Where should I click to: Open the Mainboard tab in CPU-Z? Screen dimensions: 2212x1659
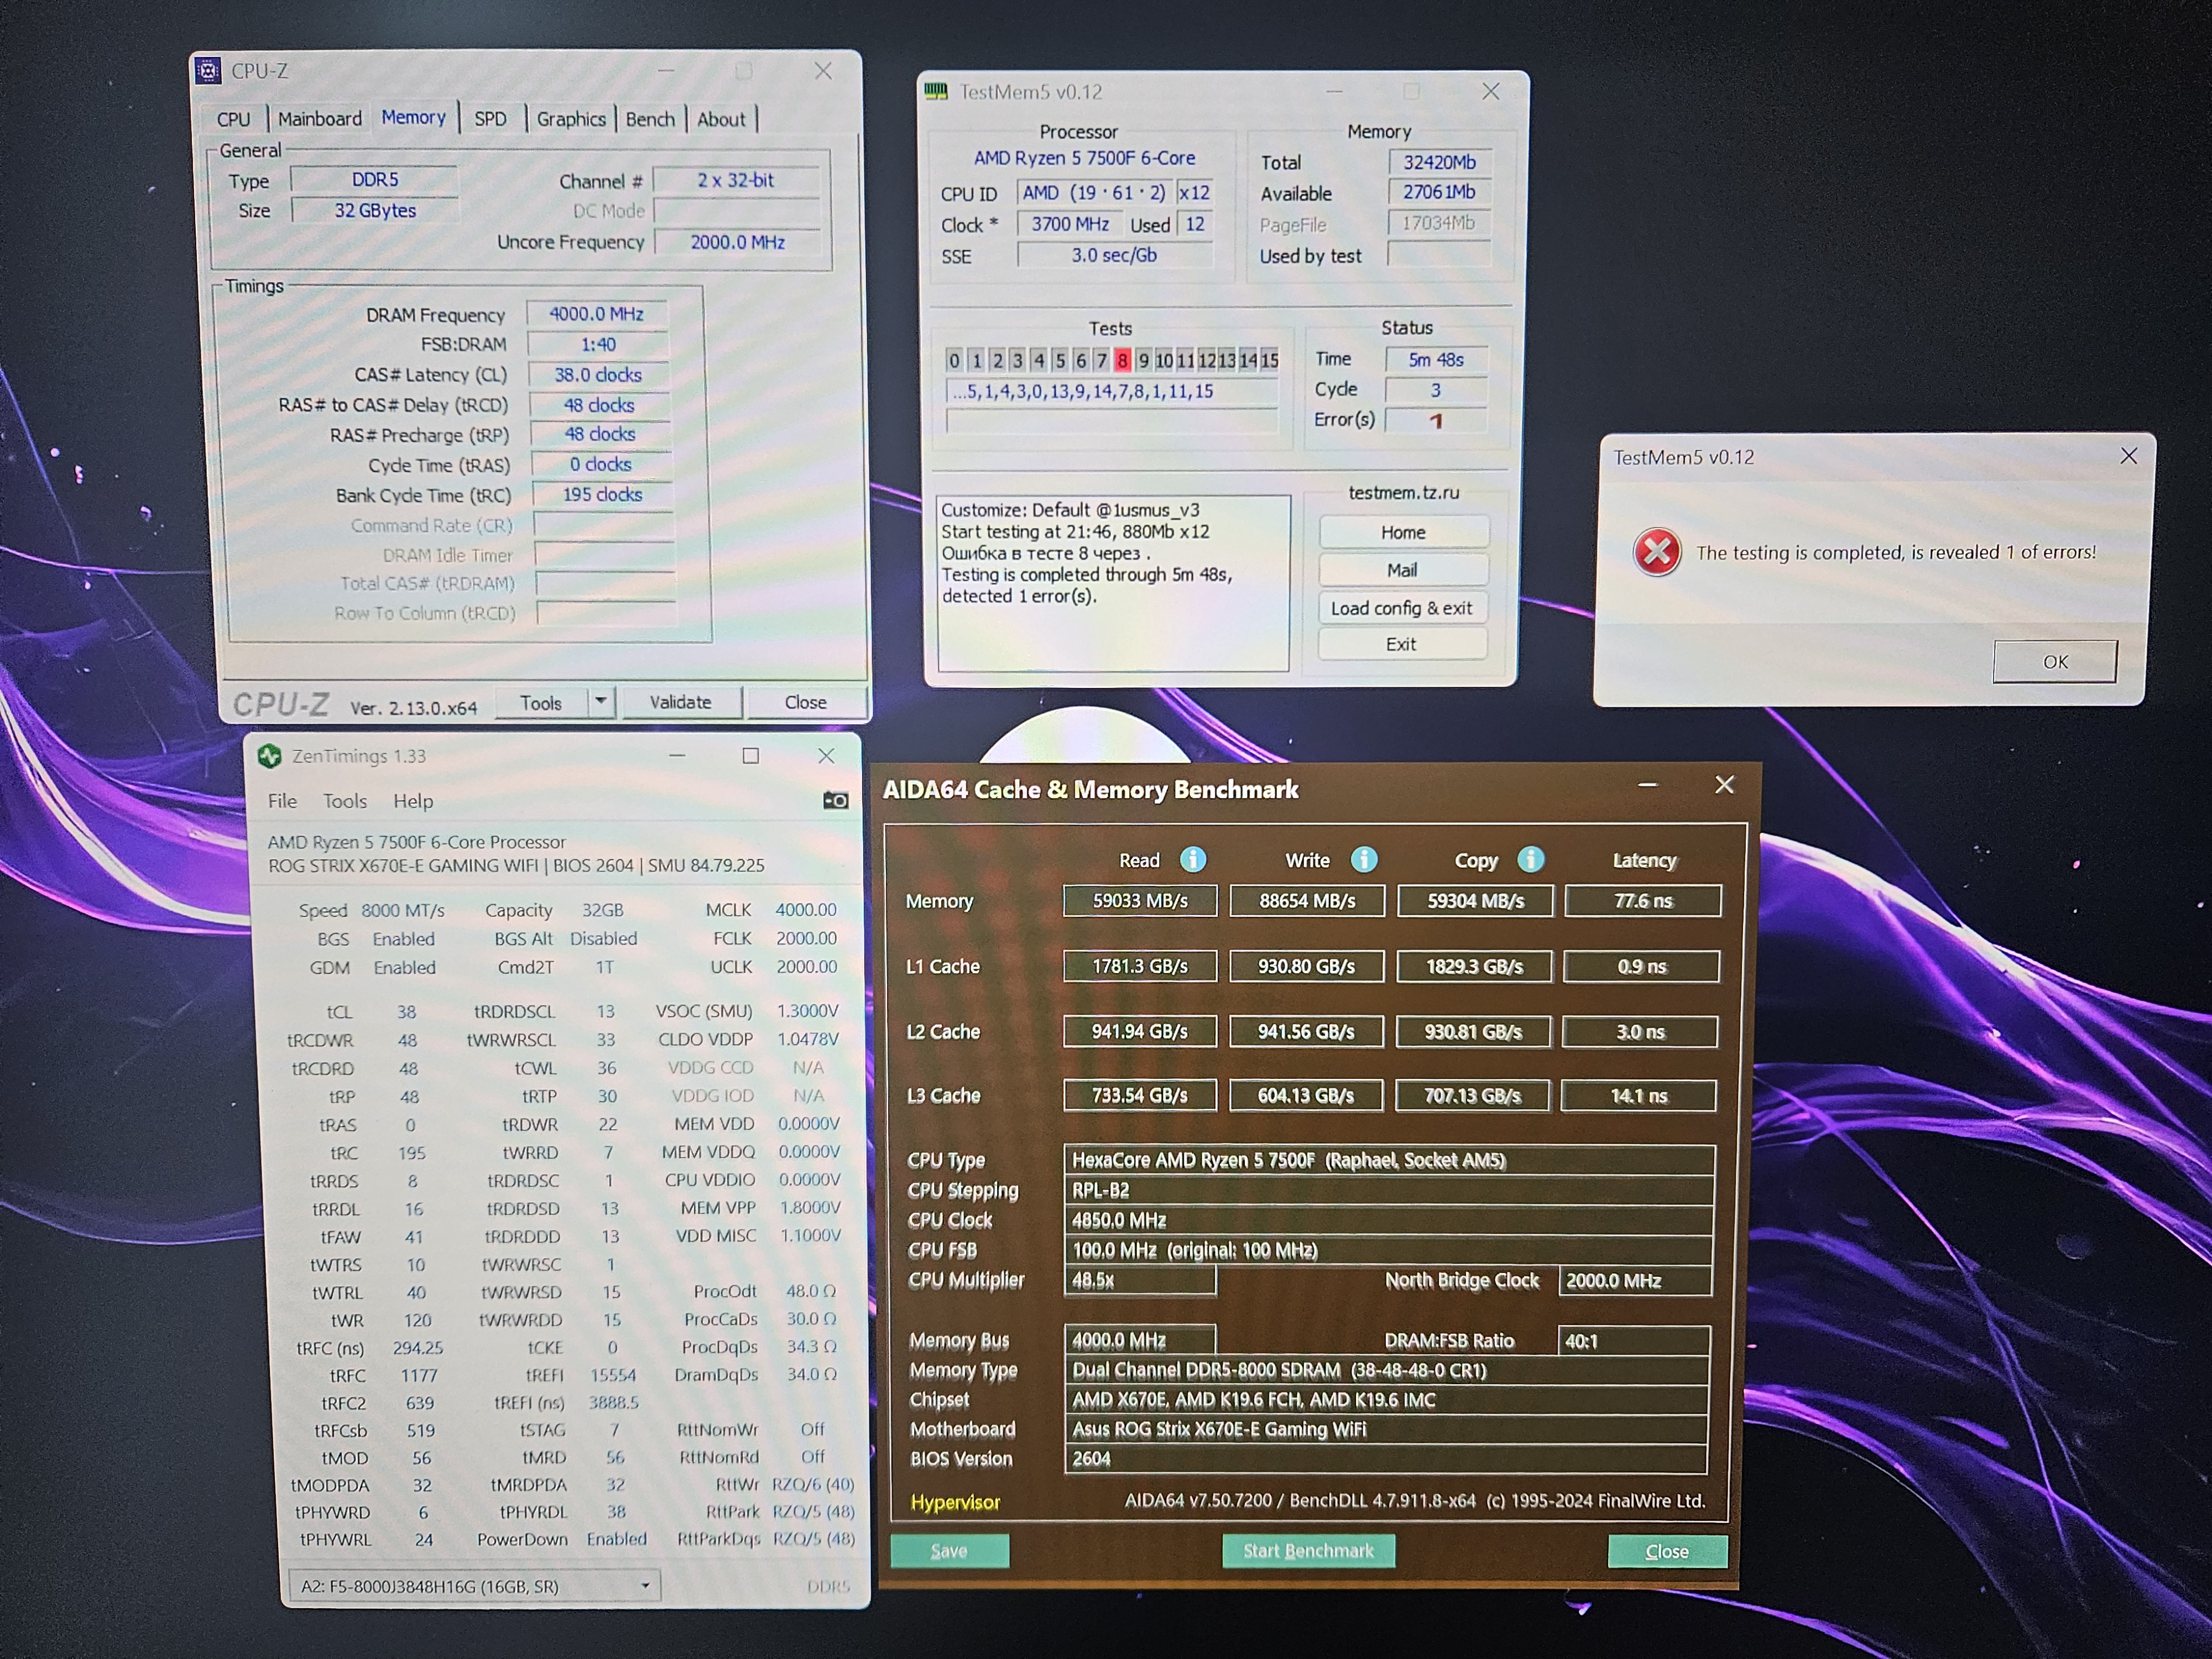[x=319, y=119]
